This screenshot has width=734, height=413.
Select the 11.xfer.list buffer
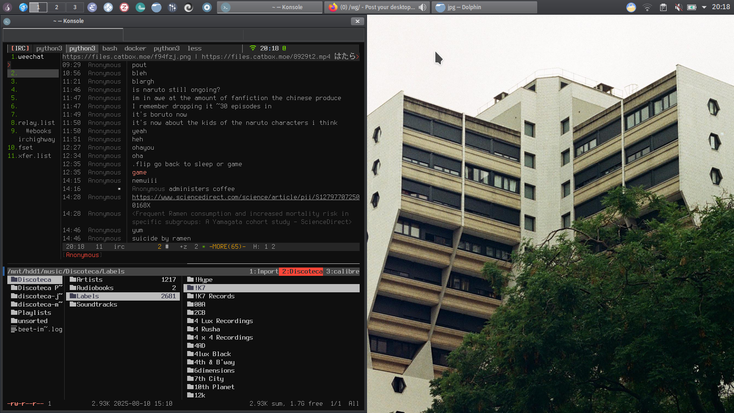(29, 156)
